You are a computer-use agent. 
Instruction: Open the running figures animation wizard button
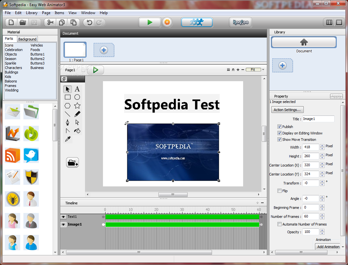click(197, 22)
